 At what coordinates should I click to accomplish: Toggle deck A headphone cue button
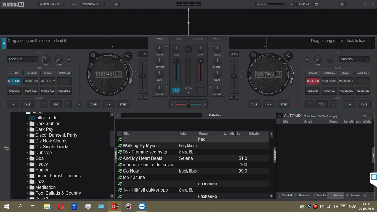(176, 90)
